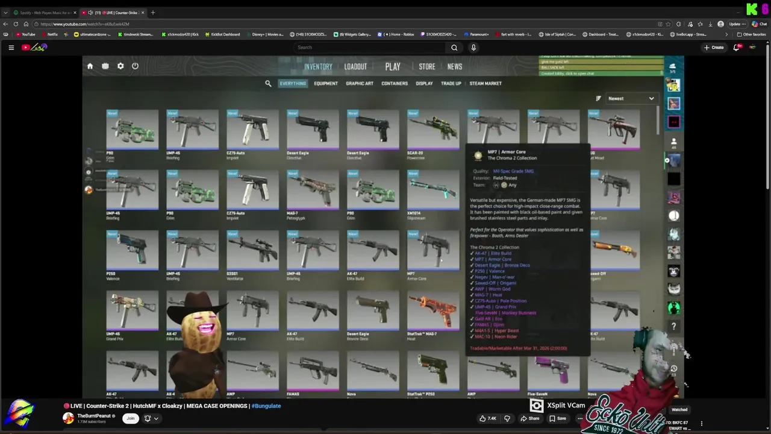The width and height of the screenshot is (771, 434).
Task: Click TheBurntPeanut channel avatar
Action: [x=69, y=418]
